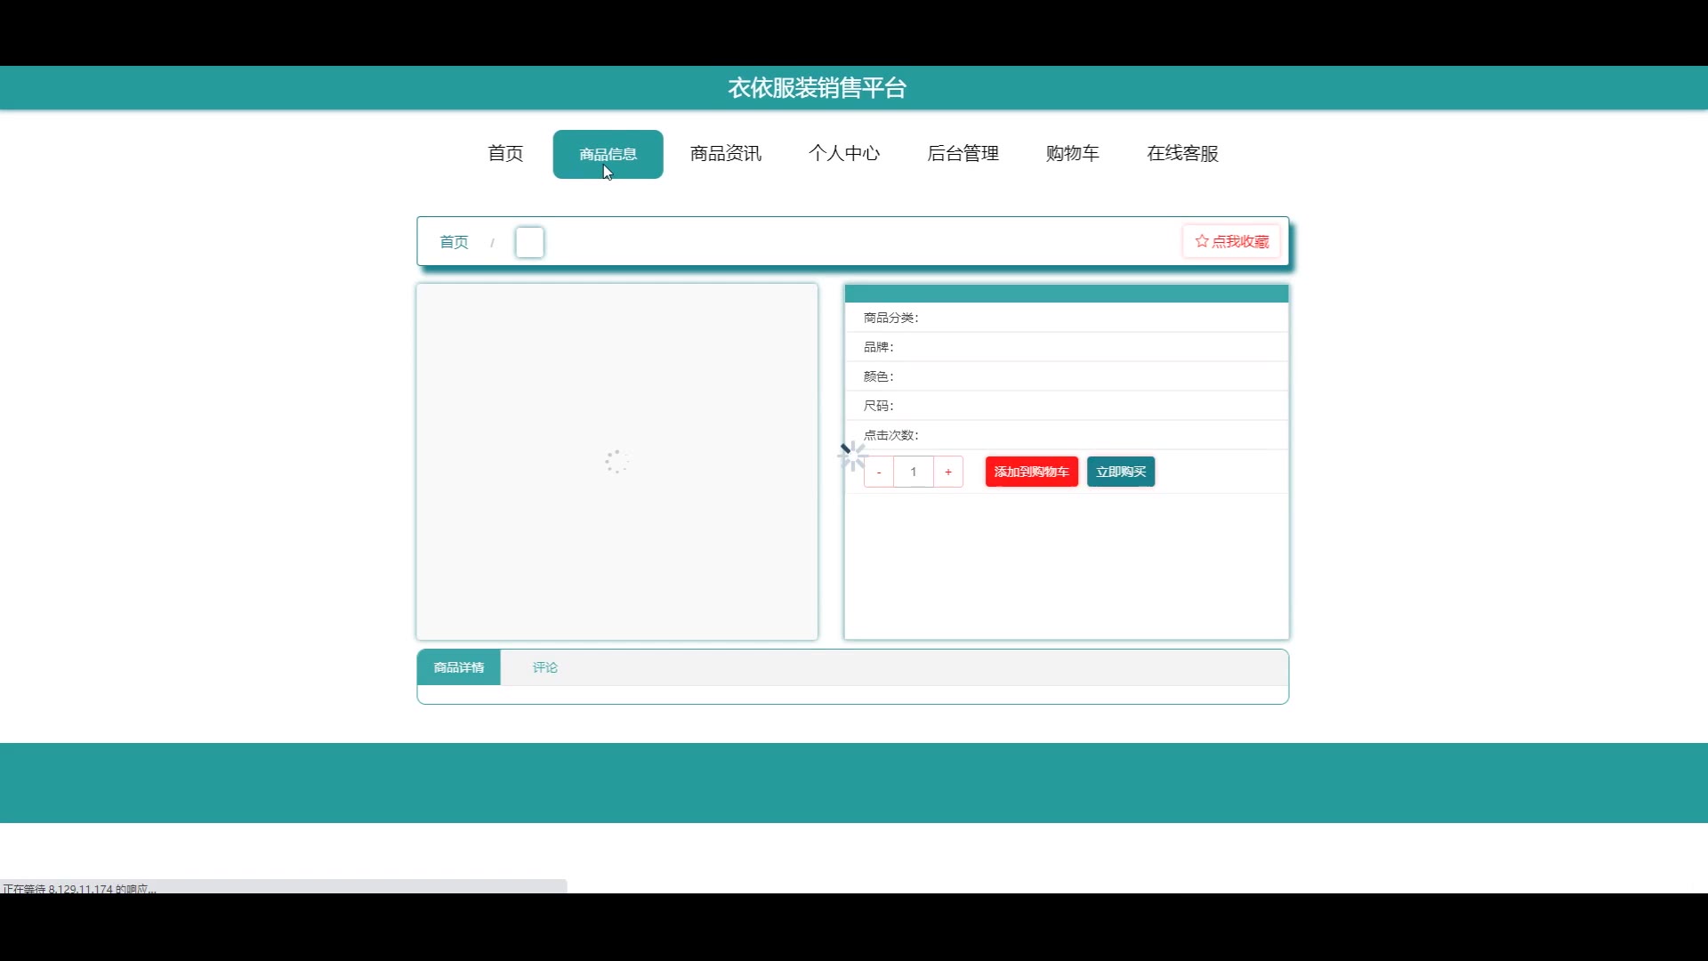Open 个人中心 from the navigation
This screenshot has height=961, width=1708.
tap(844, 154)
